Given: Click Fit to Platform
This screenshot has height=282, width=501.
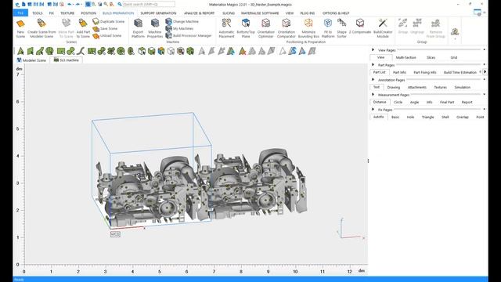Looking at the screenshot, I should pos(328,28).
